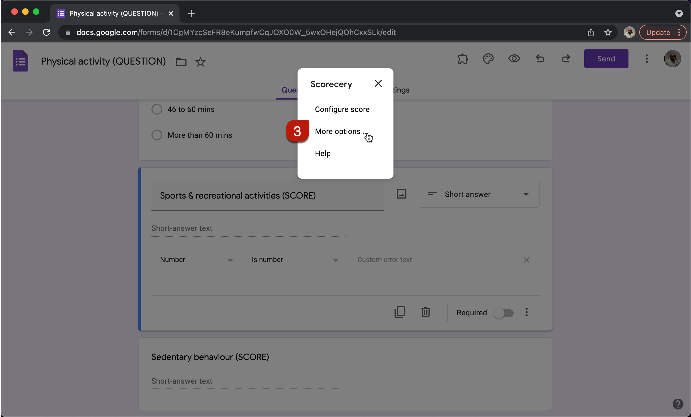This screenshot has height=417, width=691.
Task: Expand the Number validation dropdown
Action: tap(196, 260)
